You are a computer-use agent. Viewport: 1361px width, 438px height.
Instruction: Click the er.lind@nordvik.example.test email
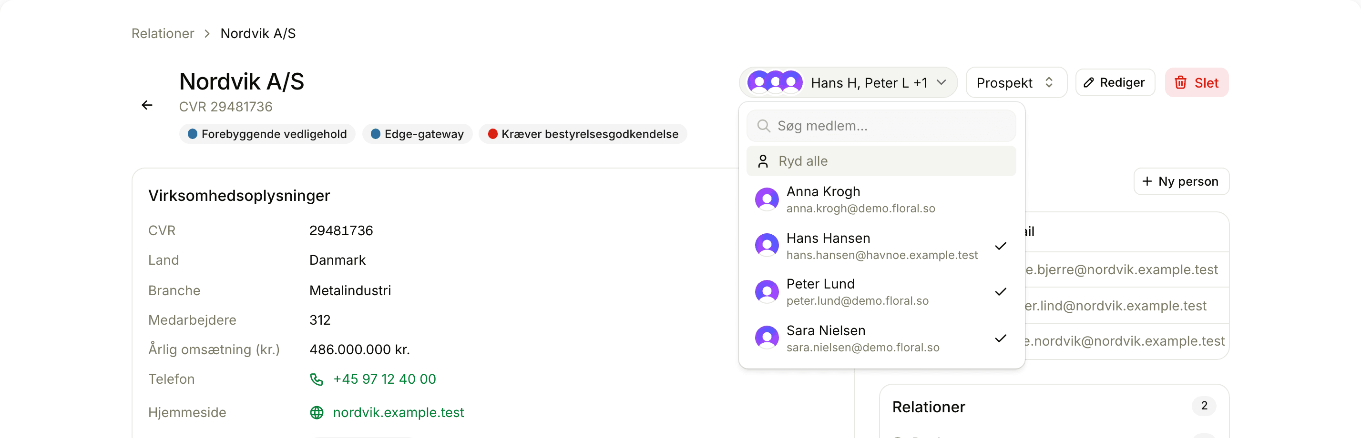[1115, 306]
